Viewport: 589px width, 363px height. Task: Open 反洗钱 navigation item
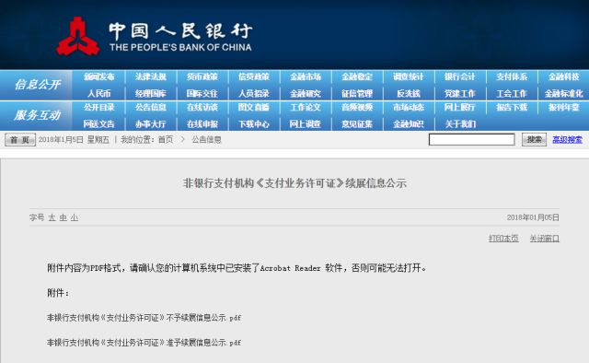click(x=409, y=93)
